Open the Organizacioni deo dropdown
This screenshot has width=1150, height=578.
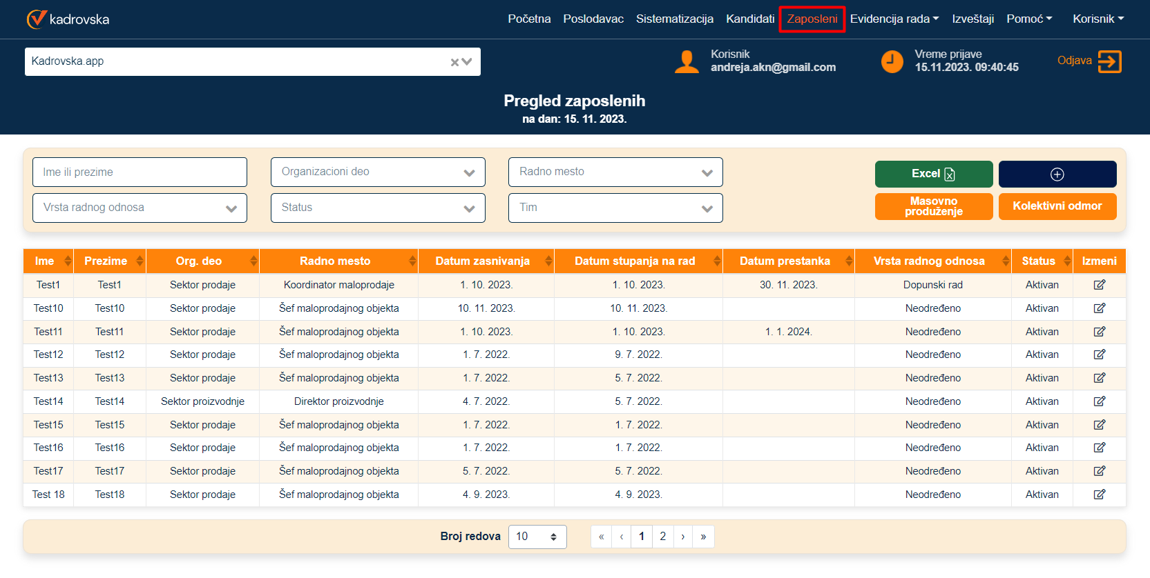tap(377, 172)
